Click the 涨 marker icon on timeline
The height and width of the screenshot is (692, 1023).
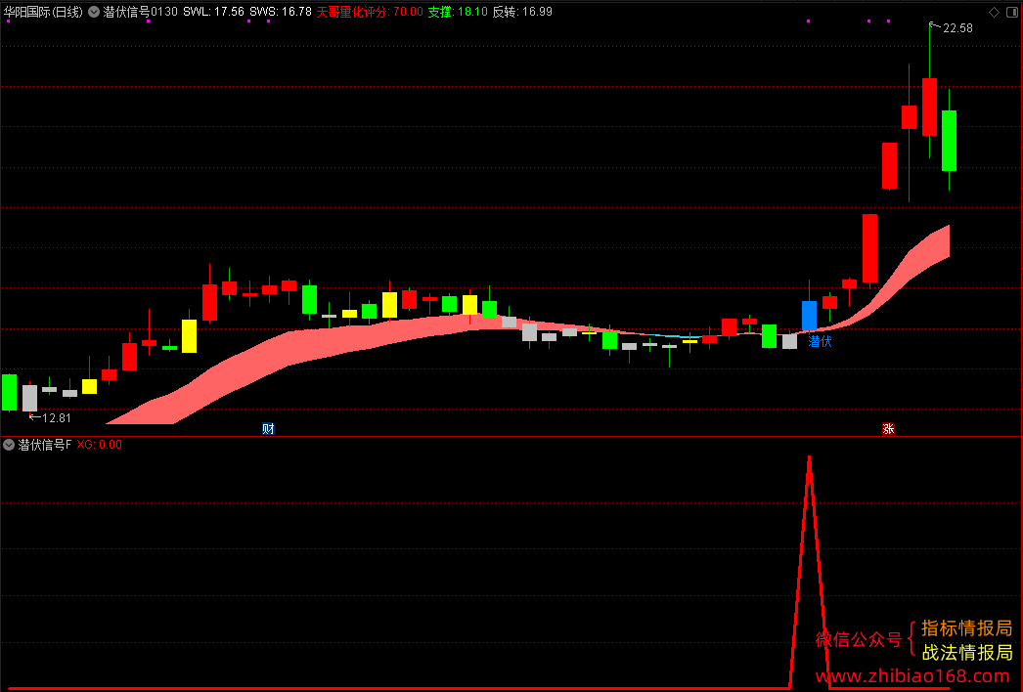(888, 428)
